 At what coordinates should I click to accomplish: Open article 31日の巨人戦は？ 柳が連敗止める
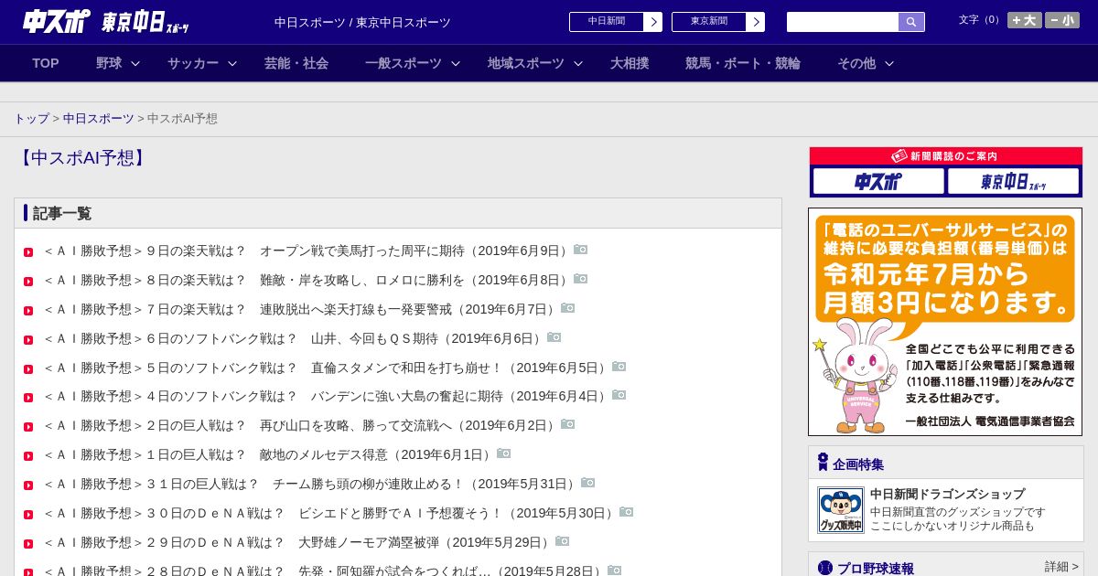coord(311,484)
